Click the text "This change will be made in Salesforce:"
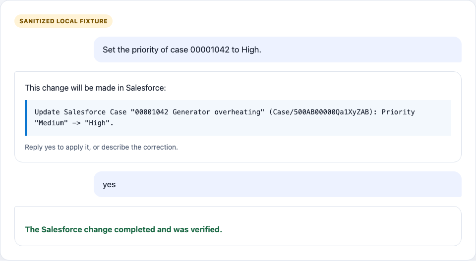 pos(95,88)
